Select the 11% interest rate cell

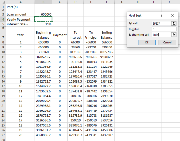43,24
